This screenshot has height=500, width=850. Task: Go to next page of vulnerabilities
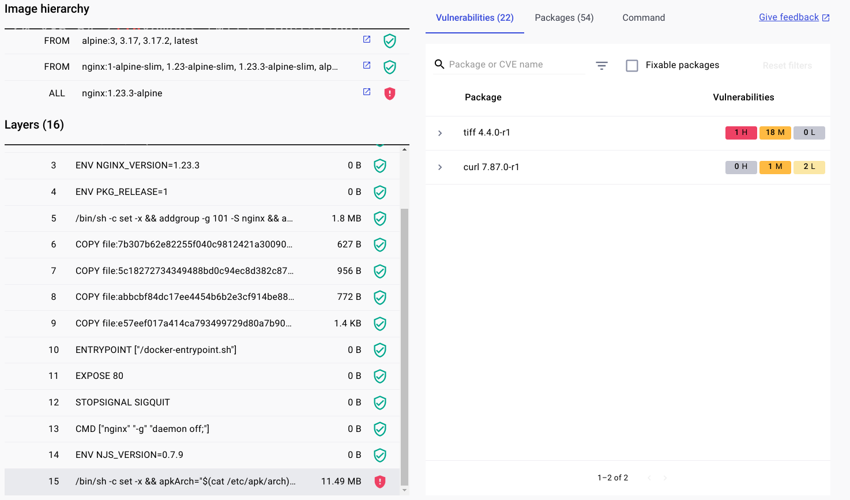pos(665,478)
